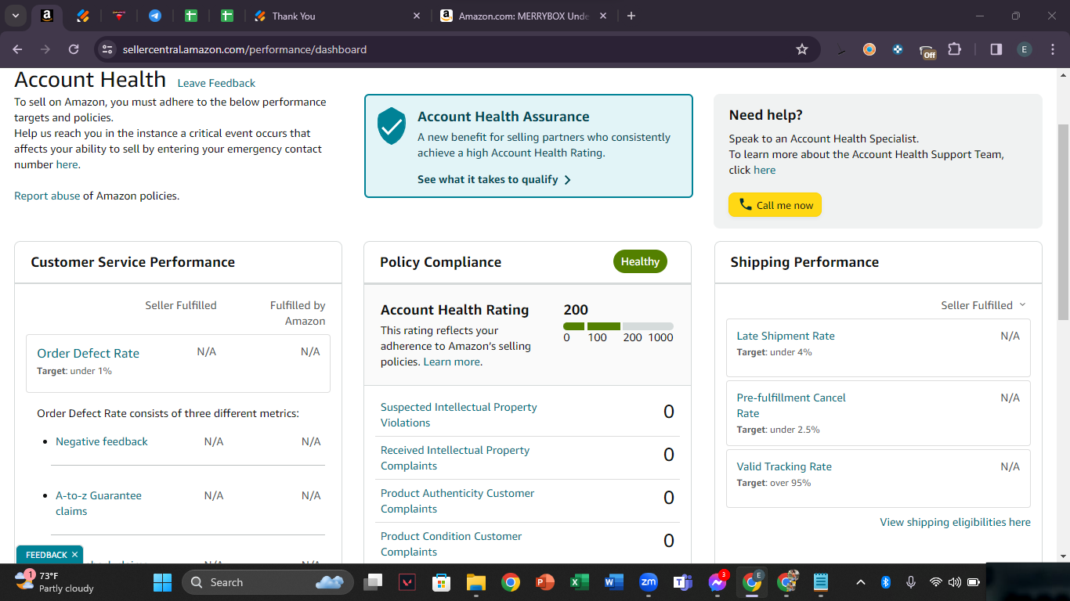Open Microsoft Word from the taskbar
Viewport: 1070px width, 601px height.
tap(613, 582)
